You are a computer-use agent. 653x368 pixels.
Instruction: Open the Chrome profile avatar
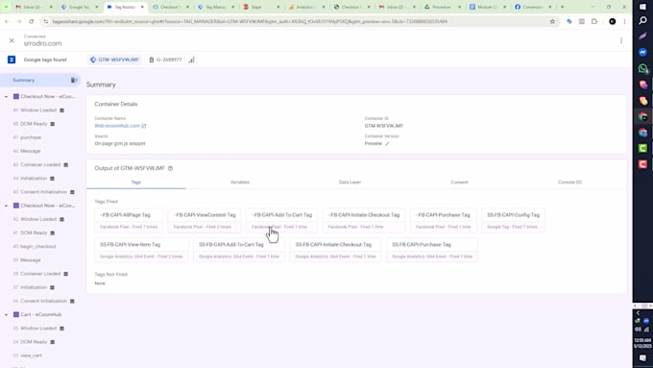pos(613,21)
